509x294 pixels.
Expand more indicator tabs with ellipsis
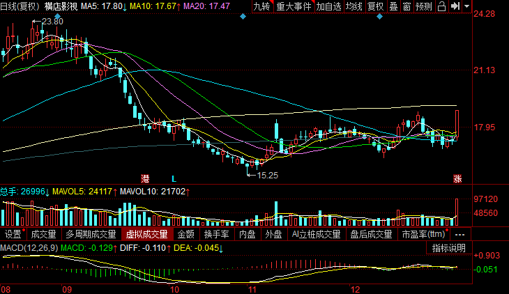pos(459,234)
